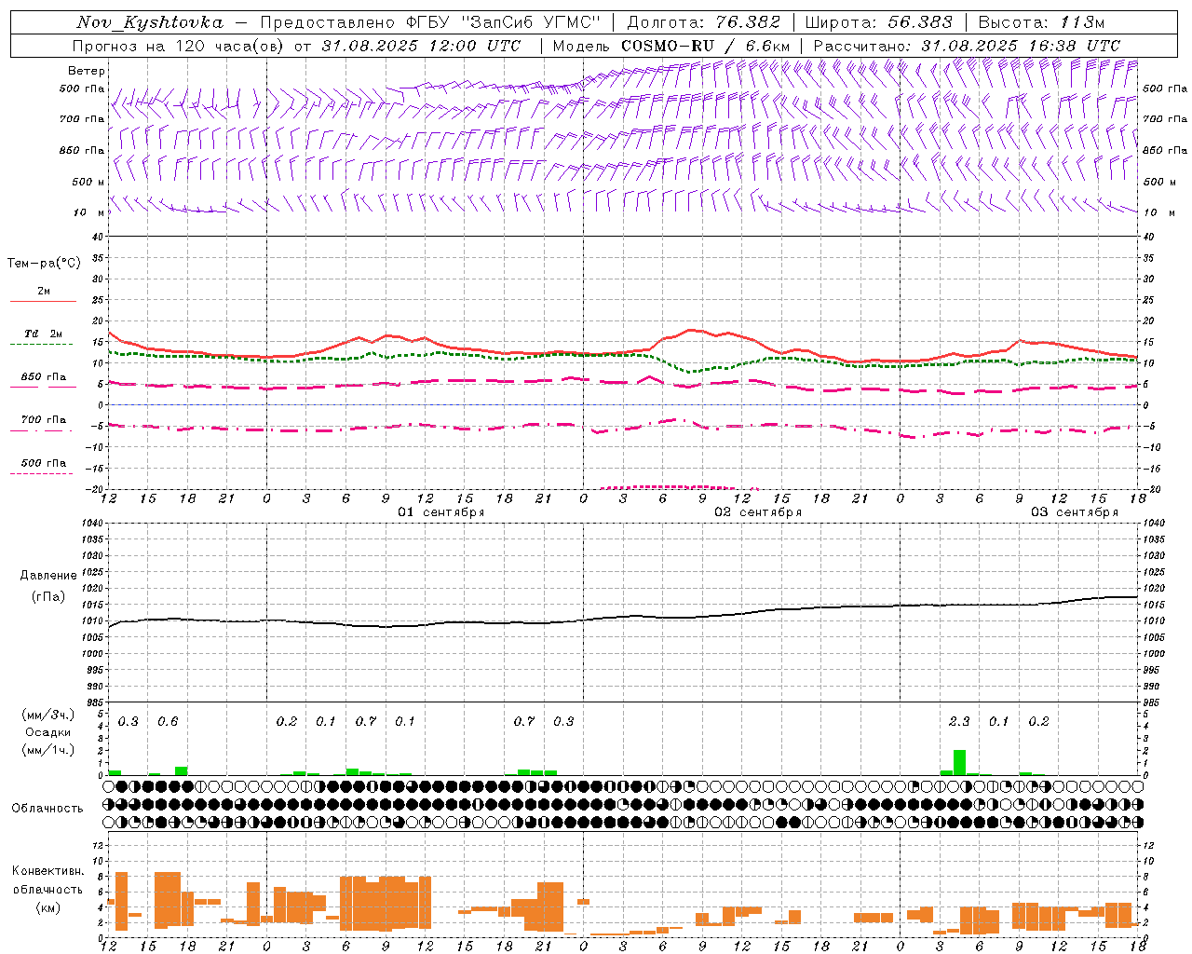Click the '03 сентября' date label
Viewport: 1192px width, 954px height.
tap(1075, 512)
